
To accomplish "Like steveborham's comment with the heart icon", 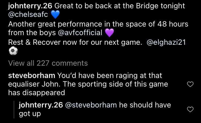I will (190, 84).
